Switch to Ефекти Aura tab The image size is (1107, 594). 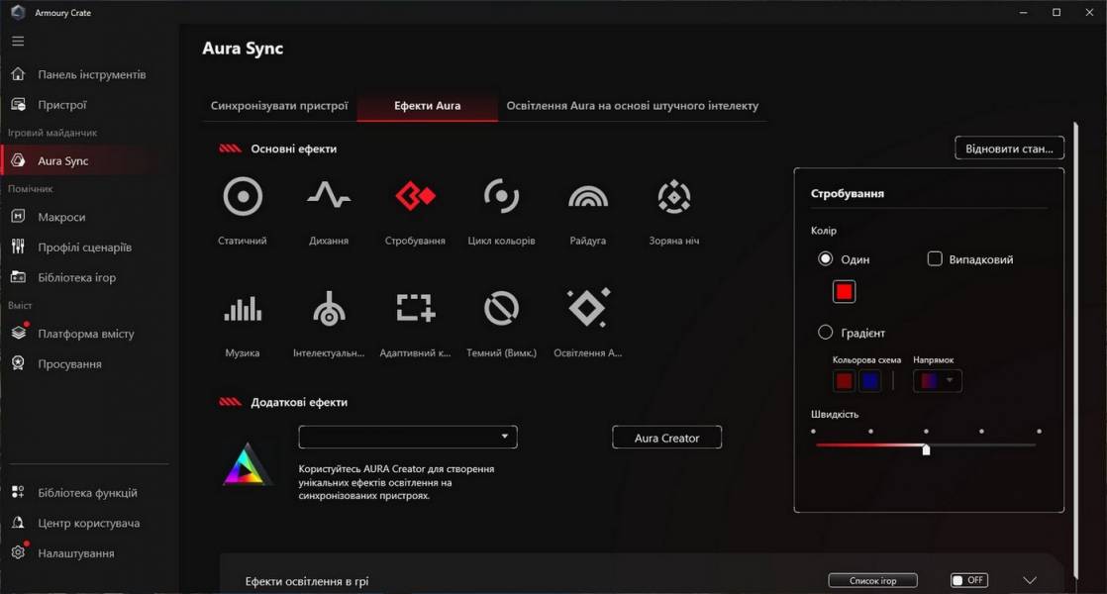pyautogui.click(x=427, y=106)
